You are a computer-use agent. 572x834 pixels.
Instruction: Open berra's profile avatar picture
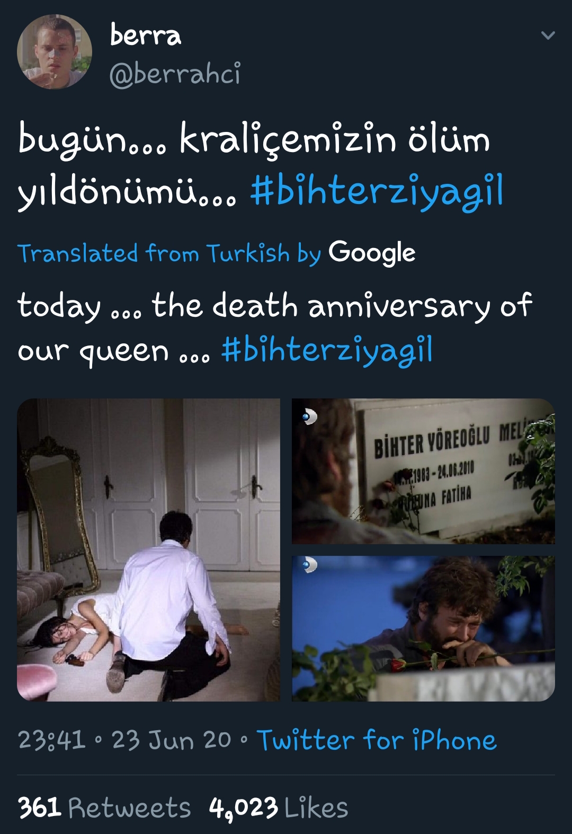coord(55,52)
